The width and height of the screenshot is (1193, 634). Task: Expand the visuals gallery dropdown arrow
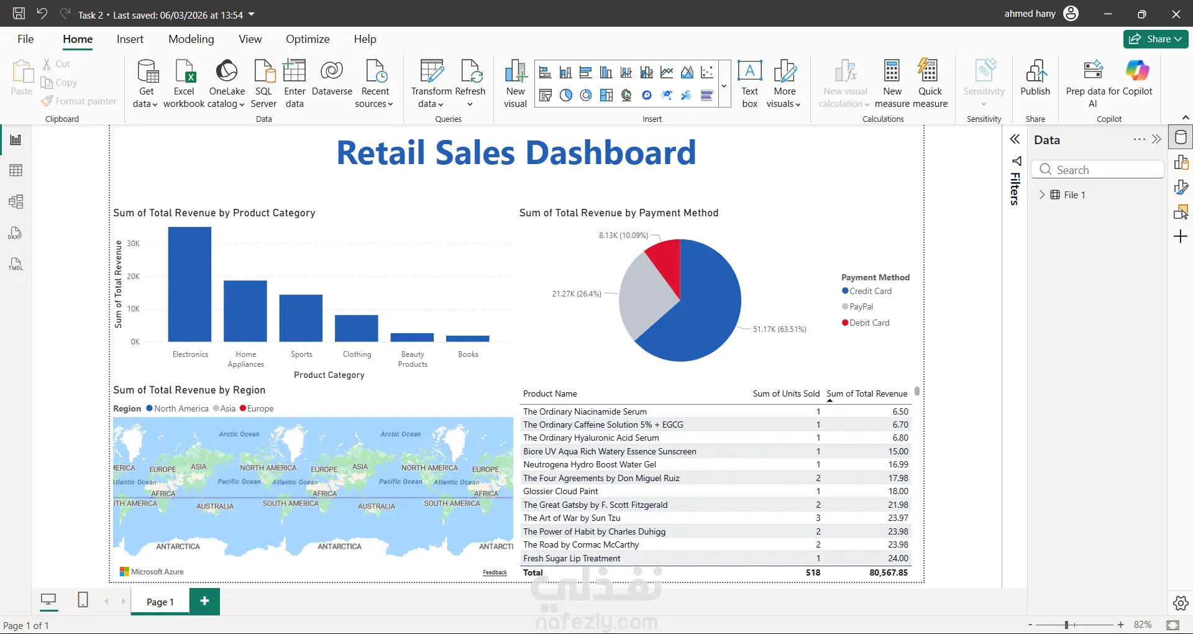724,86
